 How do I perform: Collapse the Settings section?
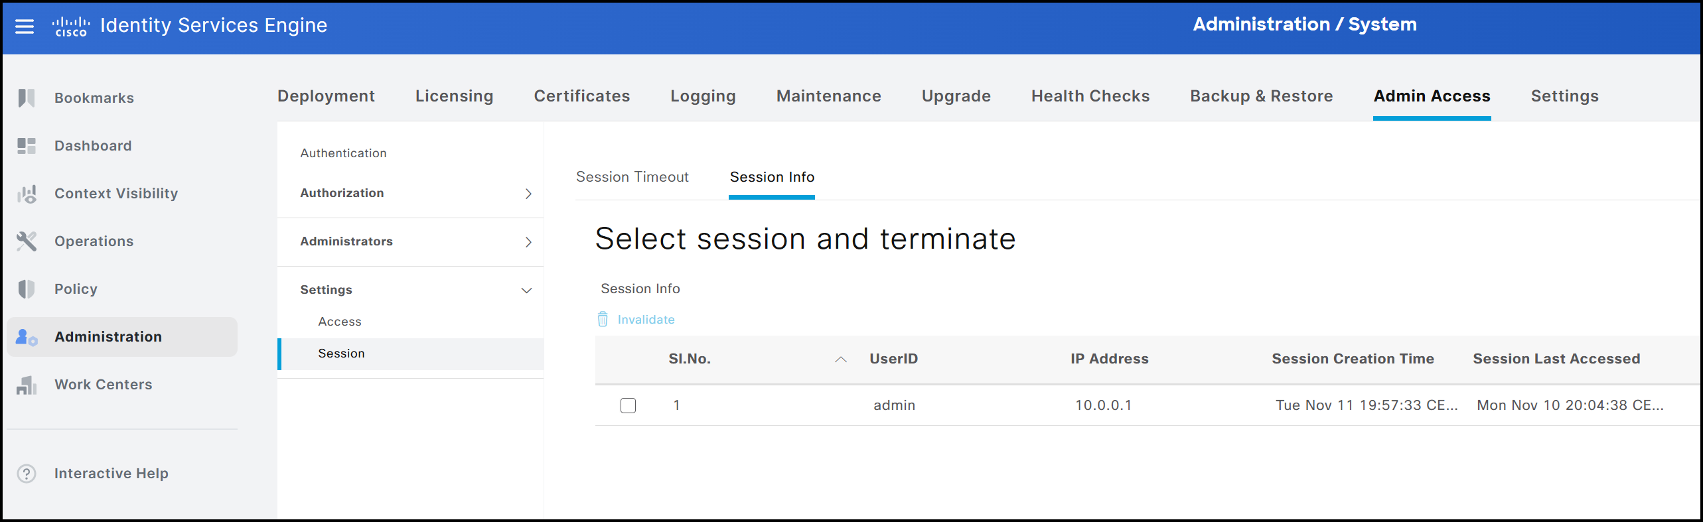click(527, 291)
